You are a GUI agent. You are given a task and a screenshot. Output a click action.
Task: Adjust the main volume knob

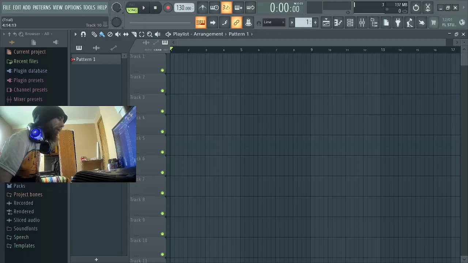tap(116, 7)
